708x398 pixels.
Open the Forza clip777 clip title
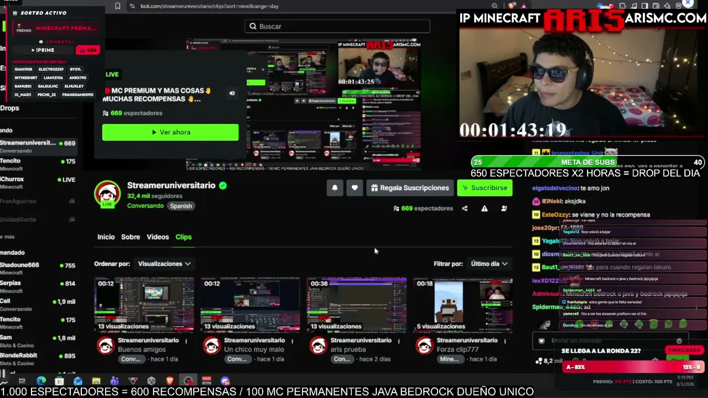pos(457,349)
